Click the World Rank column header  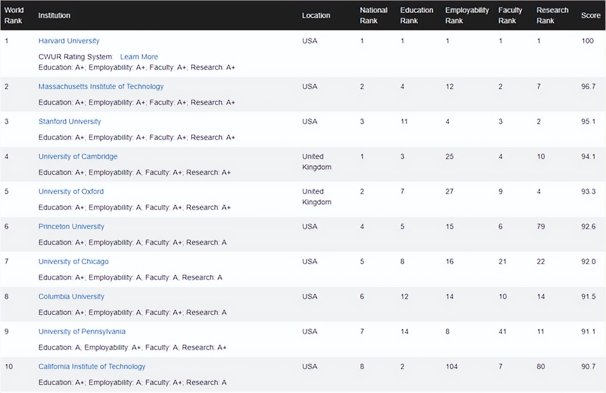coord(14,16)
